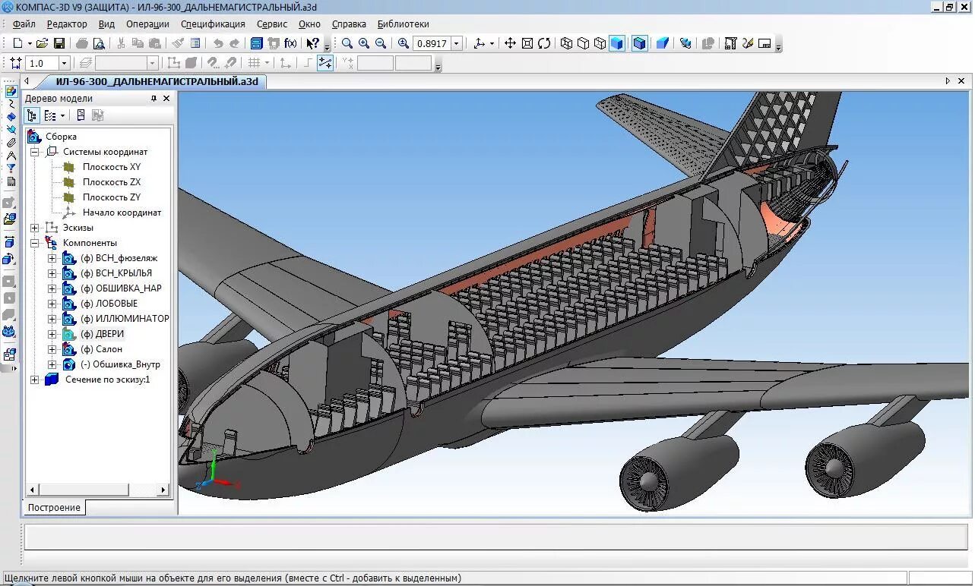
Task: Click the Zoom out magnifier icon
Action: [381, 43]
